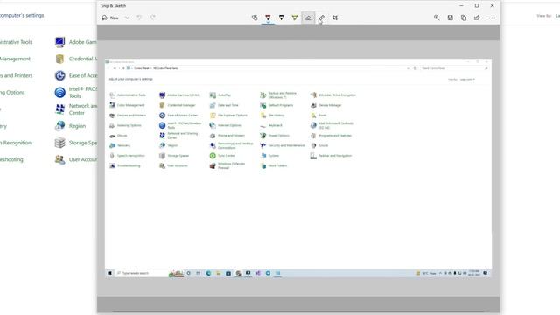Image resolution: width=560 pixels, height=315 pixels.
Task: Start a New snip in Snip & Sketch
Action: (110, 17)
